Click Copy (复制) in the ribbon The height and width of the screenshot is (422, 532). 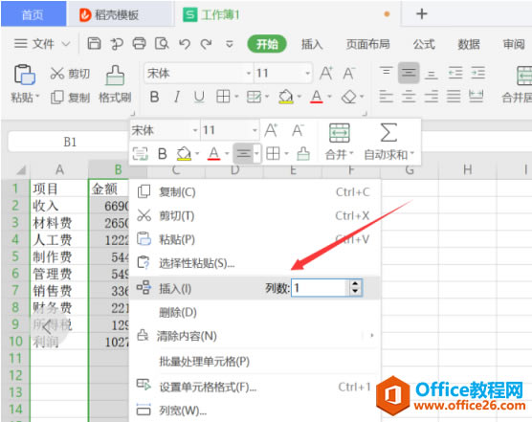click(x=71, y=98)
